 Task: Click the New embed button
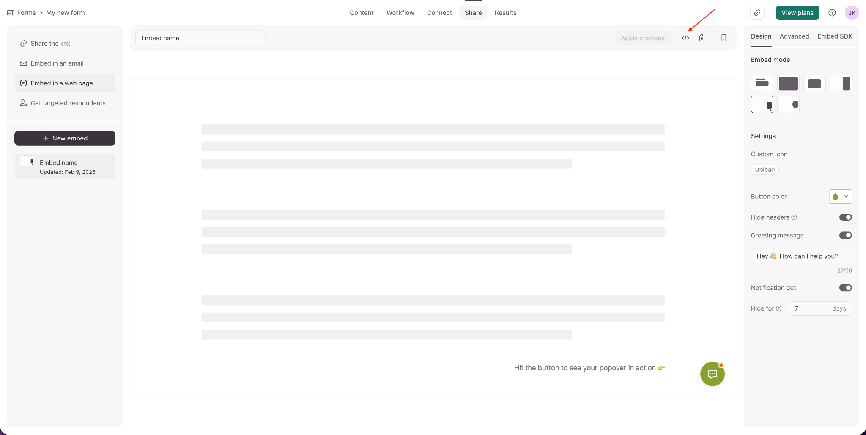point(65,138)
